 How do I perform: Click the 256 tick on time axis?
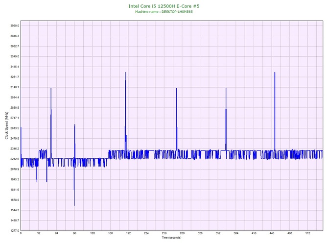coord(164,233)
